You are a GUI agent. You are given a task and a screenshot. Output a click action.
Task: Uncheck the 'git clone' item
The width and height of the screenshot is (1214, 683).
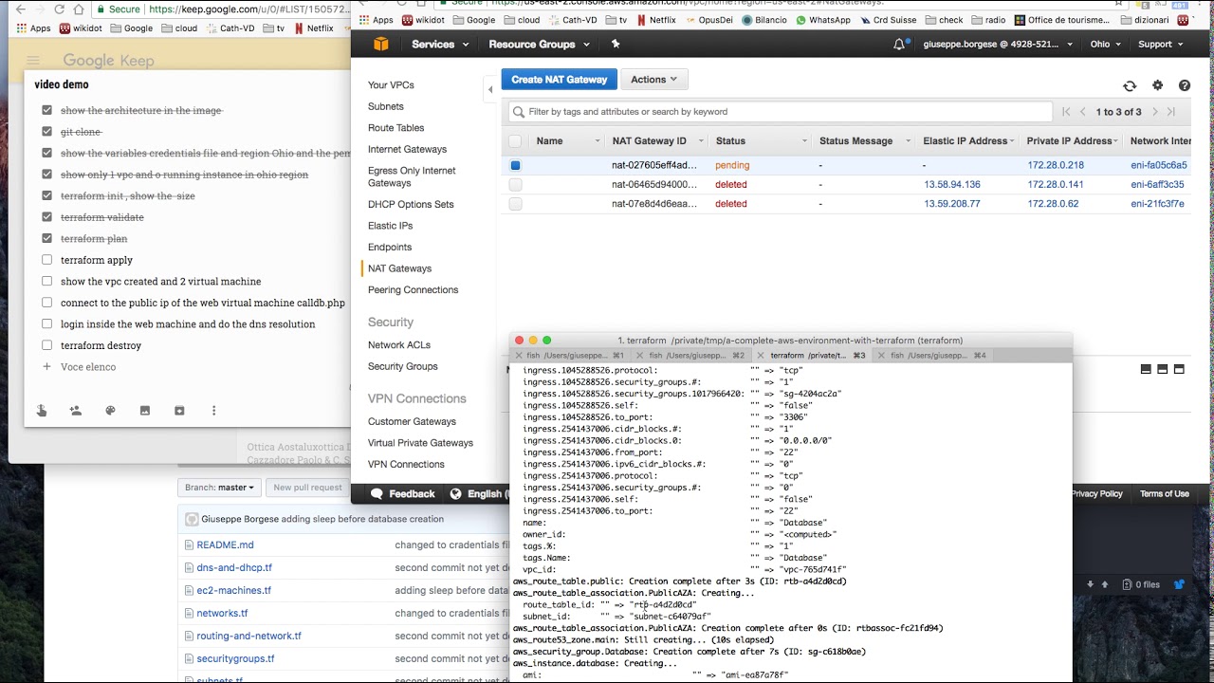pos(47,132)
